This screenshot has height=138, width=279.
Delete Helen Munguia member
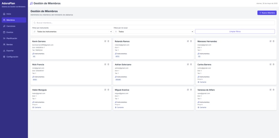[x=108, y=90]
